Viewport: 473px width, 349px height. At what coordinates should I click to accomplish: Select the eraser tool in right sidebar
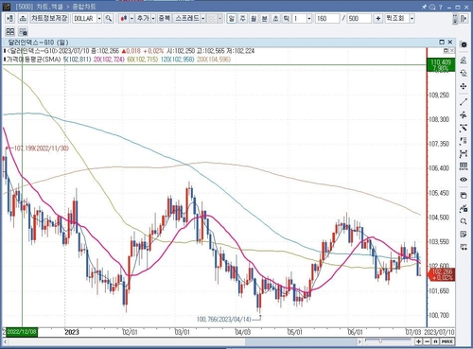click(464, 73)
